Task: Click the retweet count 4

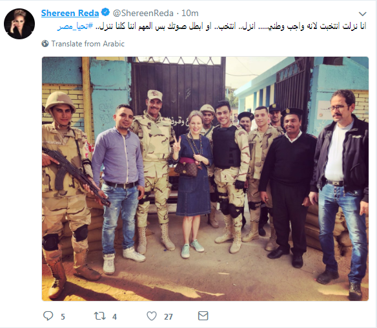Action: pos(114,316)
